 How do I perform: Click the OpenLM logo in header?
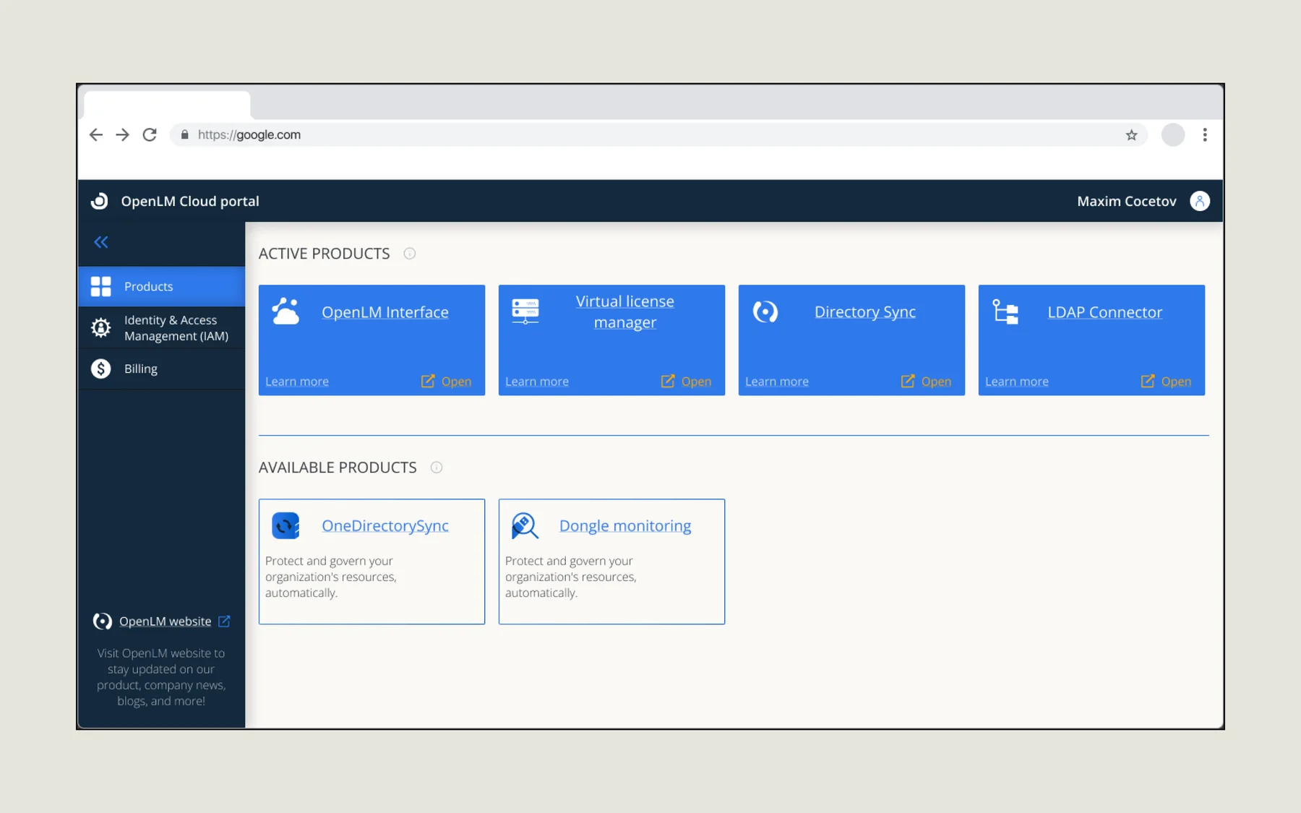pyautogui.click(x=100, y=201)
